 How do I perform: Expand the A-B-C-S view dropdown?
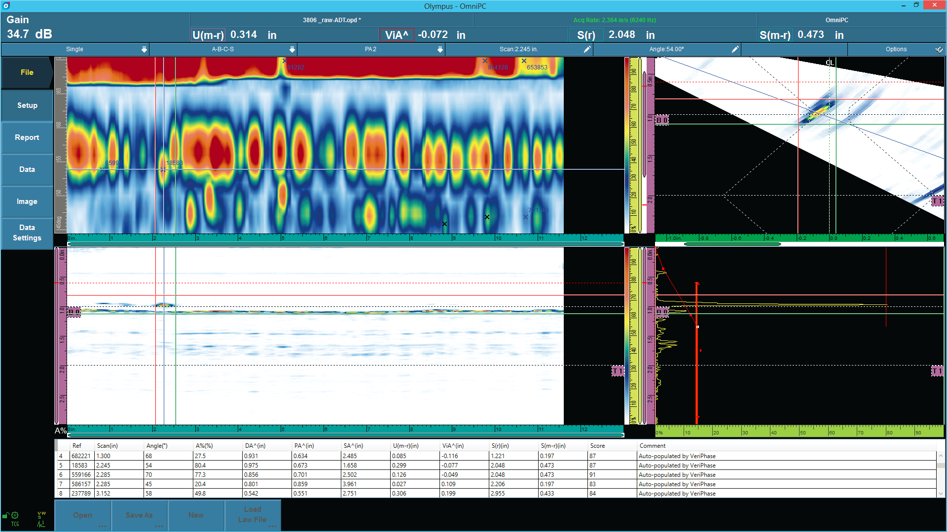292,49
